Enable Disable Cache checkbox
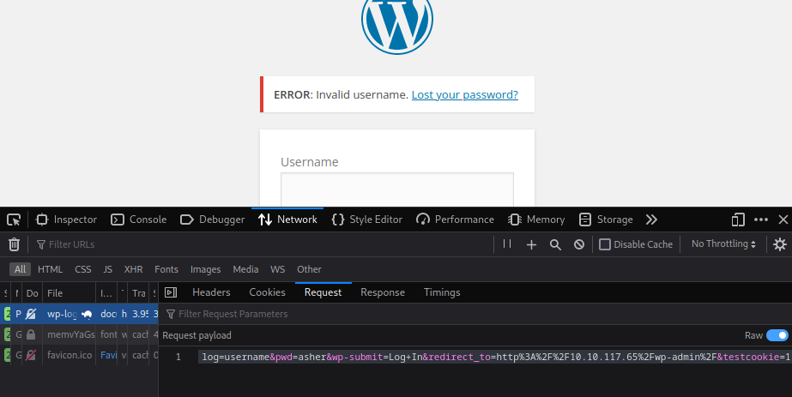This screenshot has height=397, width=792. (605, 244)
